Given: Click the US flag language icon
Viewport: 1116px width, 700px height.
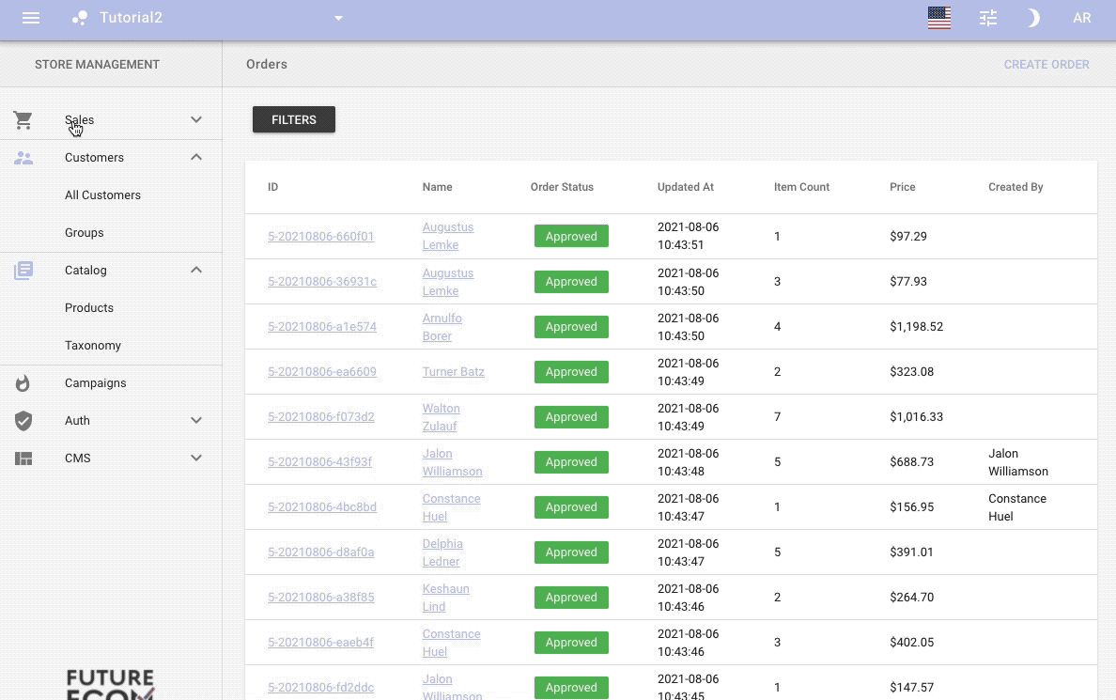Looking at the screenshot, I should (x=938, y=18).
